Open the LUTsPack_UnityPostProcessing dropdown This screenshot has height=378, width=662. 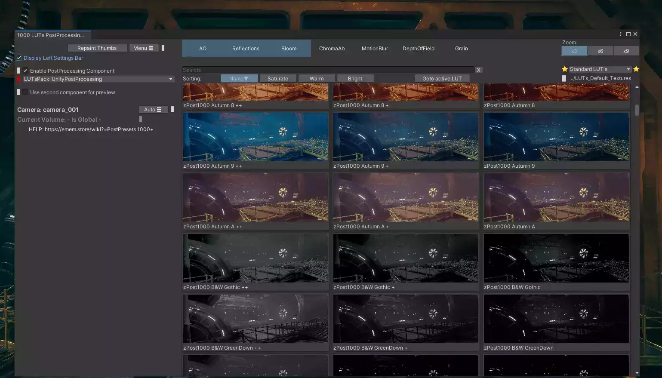click(x=99, y=79)
